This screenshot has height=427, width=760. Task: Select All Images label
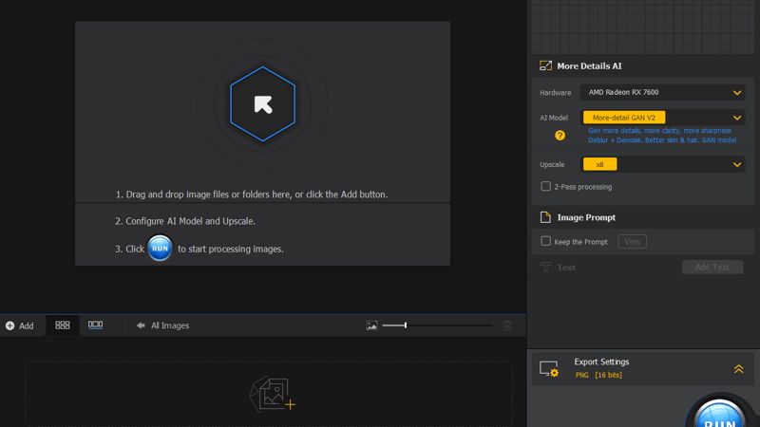tap(170, 325)
